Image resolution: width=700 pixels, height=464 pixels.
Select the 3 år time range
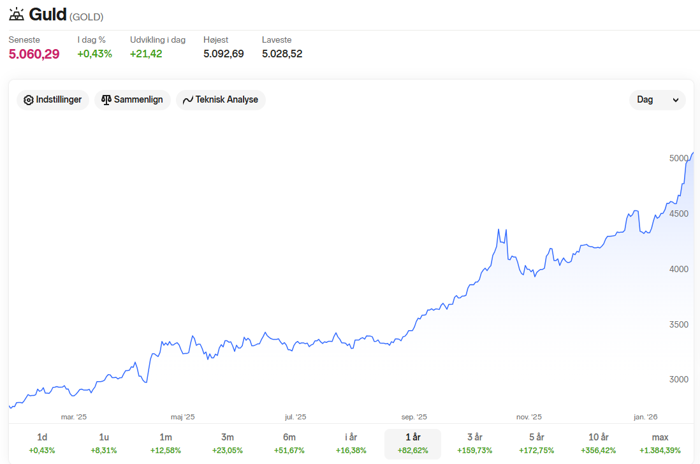474,444
